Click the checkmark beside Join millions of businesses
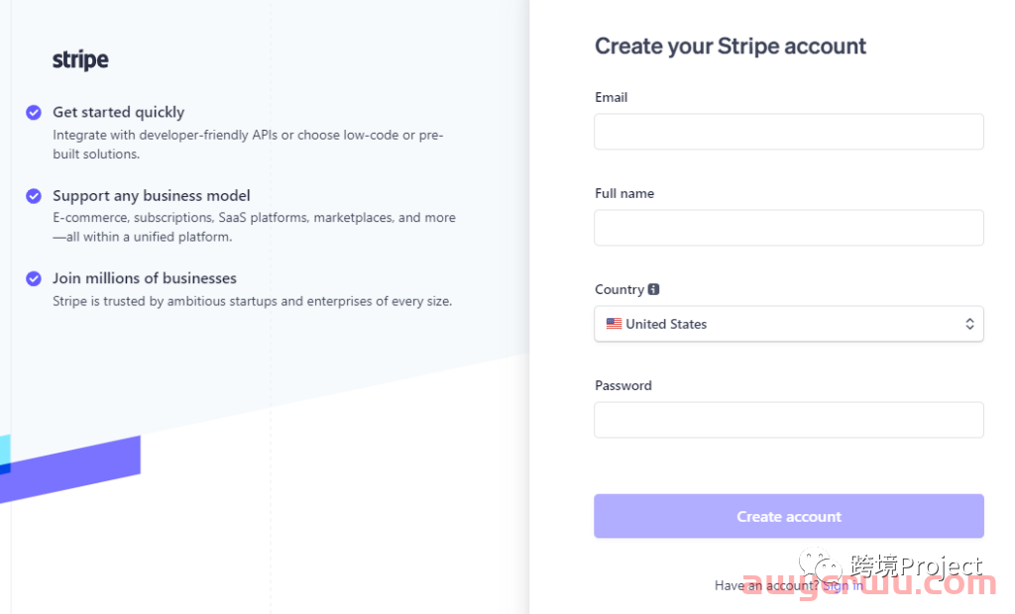The height and width of the screenshot is (614, 1015). click(34, 279)
